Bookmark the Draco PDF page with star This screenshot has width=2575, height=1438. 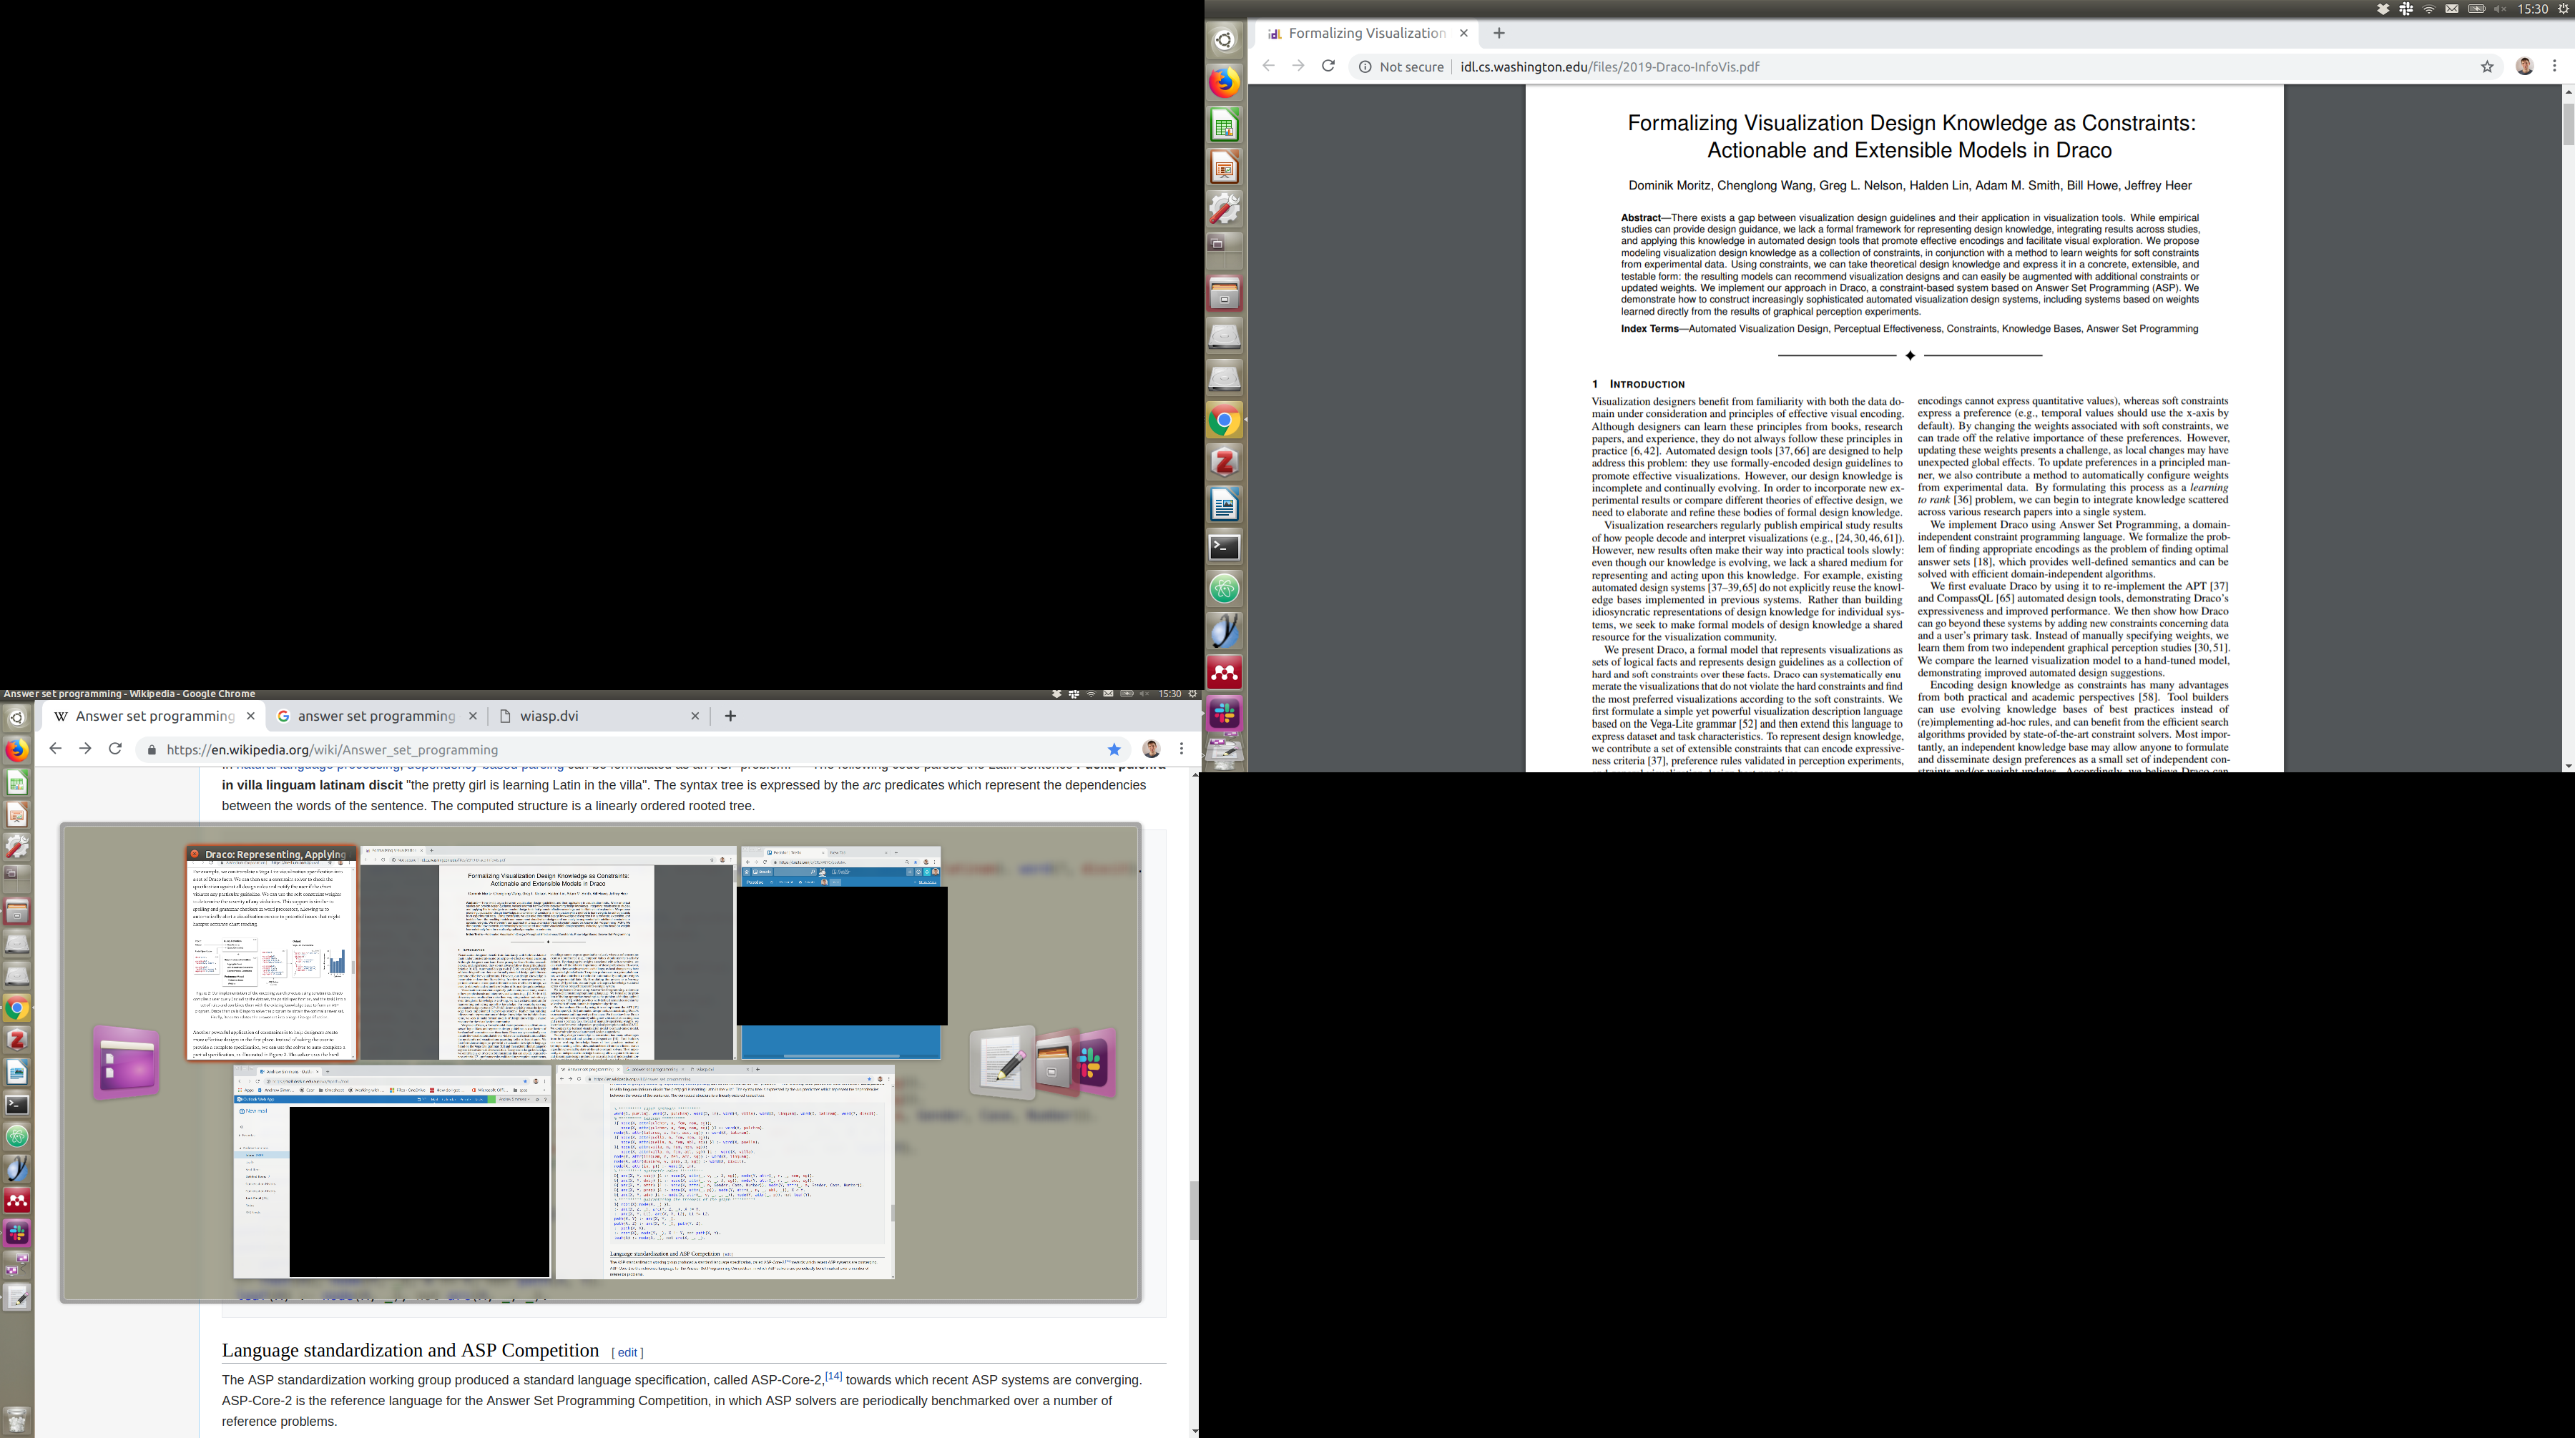pos(2487,67)
